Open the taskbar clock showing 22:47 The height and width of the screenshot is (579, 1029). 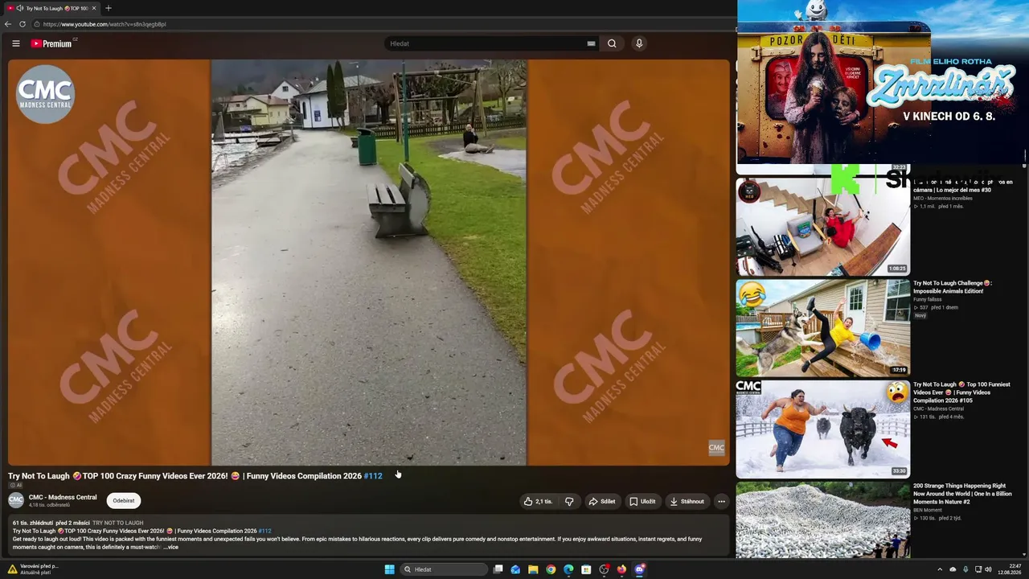pos(1010,569)
